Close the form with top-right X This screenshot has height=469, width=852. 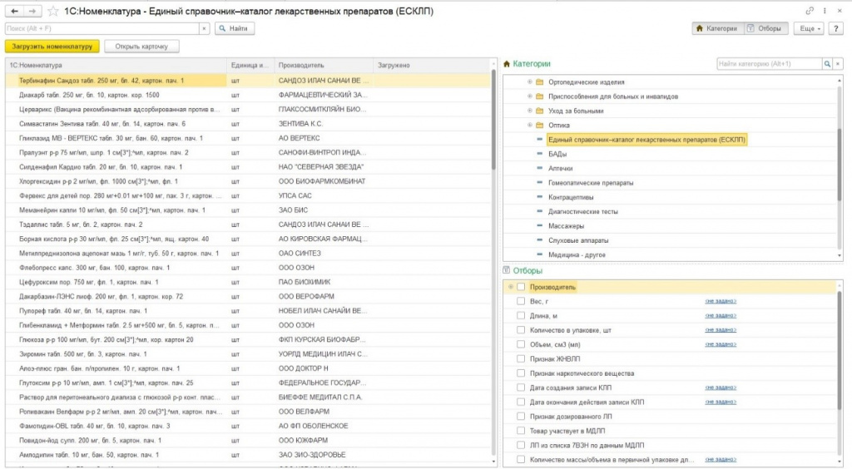tap(840, 11)
